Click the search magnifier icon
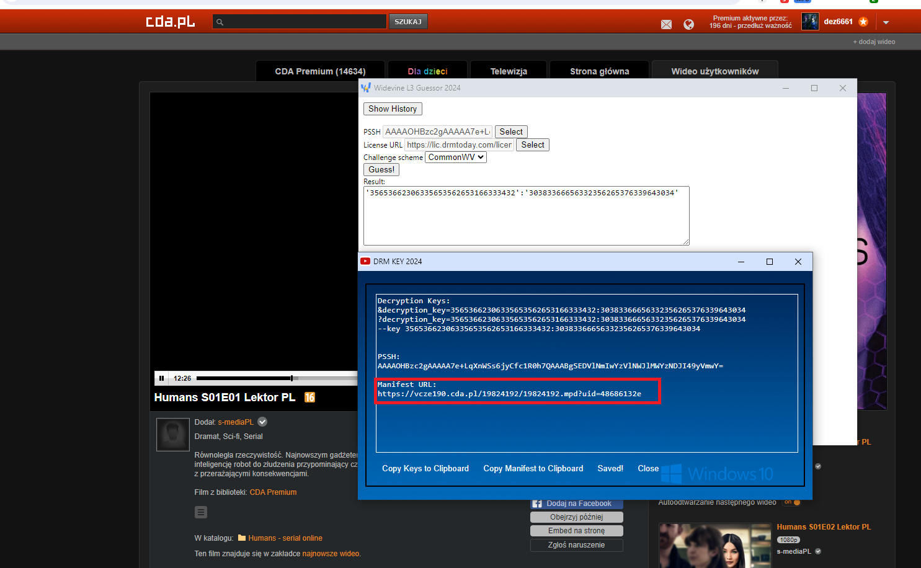The width and height of the screenshot is (921, 568). (220, 22)
